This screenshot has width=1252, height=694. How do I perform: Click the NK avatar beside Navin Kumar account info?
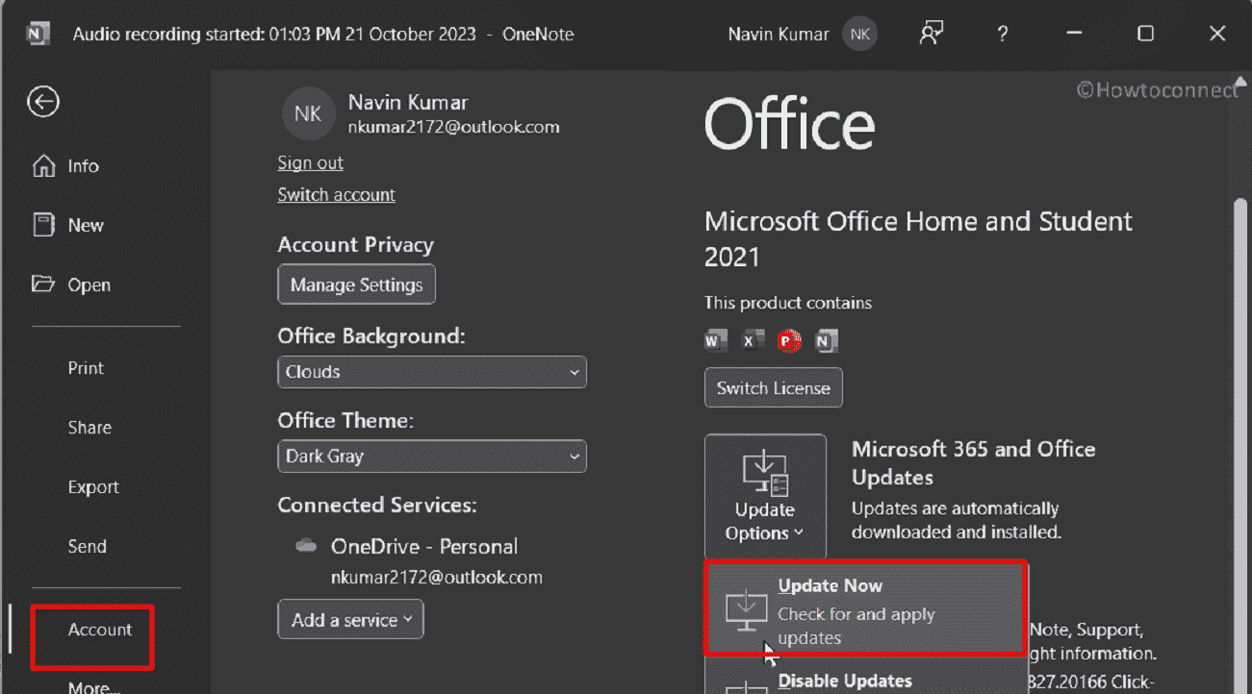pos(308,113)
